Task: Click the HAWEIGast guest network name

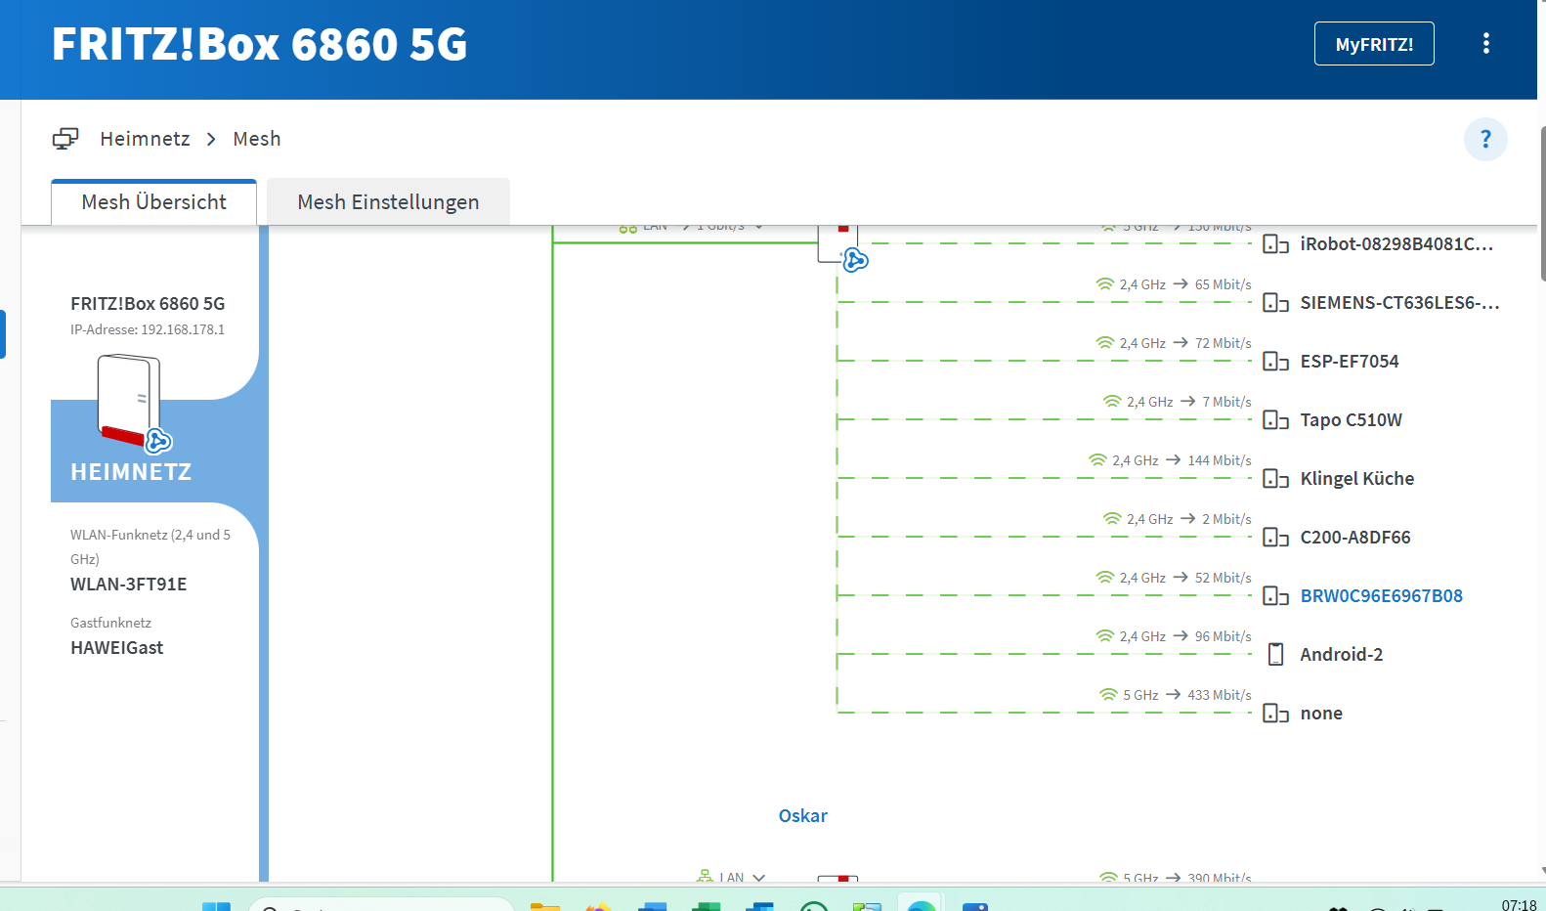Action: click(116, 648)
